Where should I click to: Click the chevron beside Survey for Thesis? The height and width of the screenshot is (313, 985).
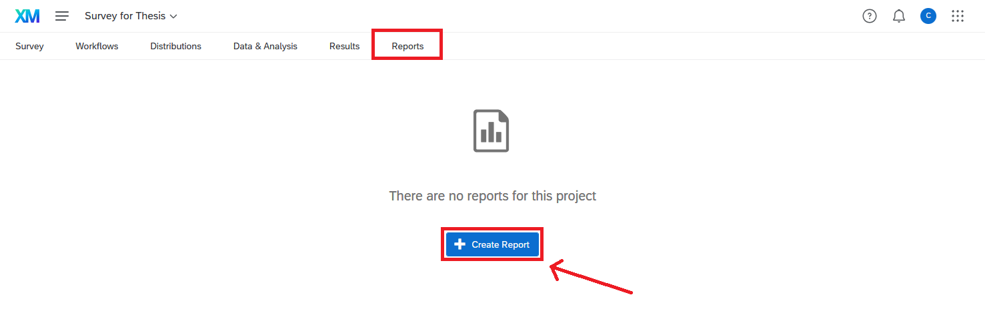click(x=174, y=16)
